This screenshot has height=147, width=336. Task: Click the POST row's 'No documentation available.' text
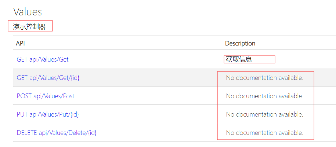click(x=264, y=96)
